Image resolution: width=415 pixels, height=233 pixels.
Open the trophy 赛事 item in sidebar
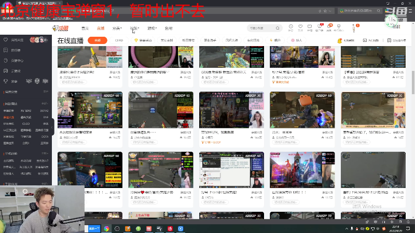pos(10,81)
